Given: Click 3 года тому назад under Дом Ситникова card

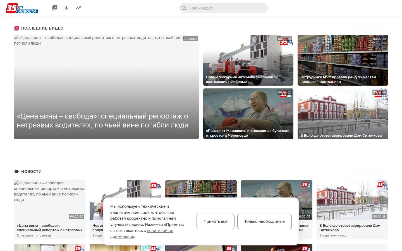Looking at the screenshot, I should (x=333, y=235).
